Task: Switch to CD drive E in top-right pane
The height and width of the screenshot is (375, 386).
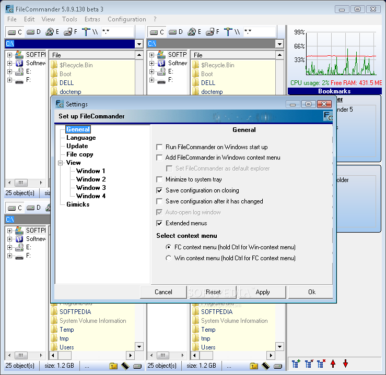Action: click(x=194, y=32)
